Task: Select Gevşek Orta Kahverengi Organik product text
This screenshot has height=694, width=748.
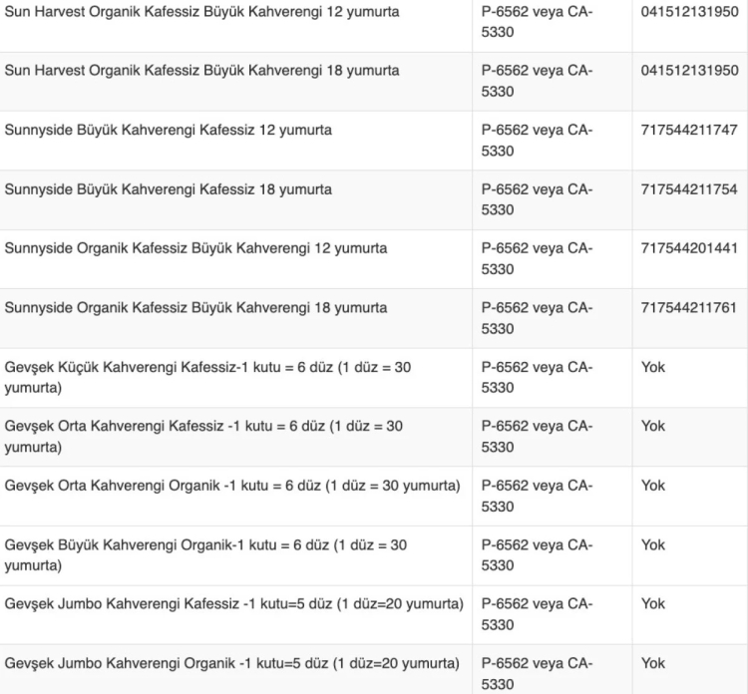Action: coord(232,486)
